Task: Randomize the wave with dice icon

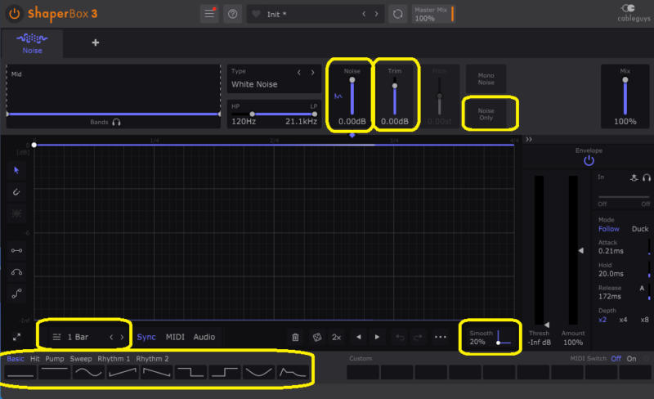Action: pos(316,337)
